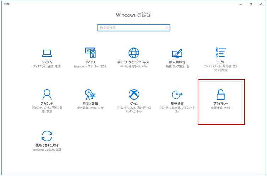Viewport: 267px width, 176px height.
Task: Click the ディスプレイ, 通知, 電源 description
Action: tap(47, 66)
